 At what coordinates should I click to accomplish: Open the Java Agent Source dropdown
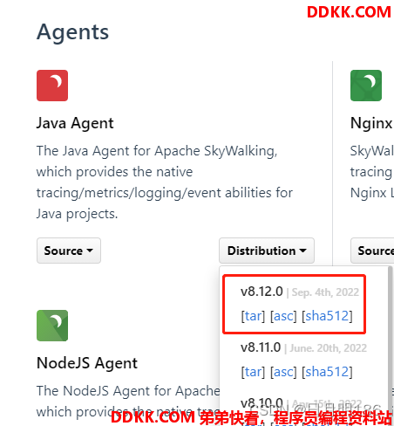(69, 251)
